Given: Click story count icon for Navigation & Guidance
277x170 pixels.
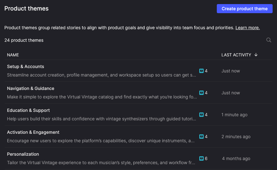Looking at the screenshot, I should coord(201,93).
